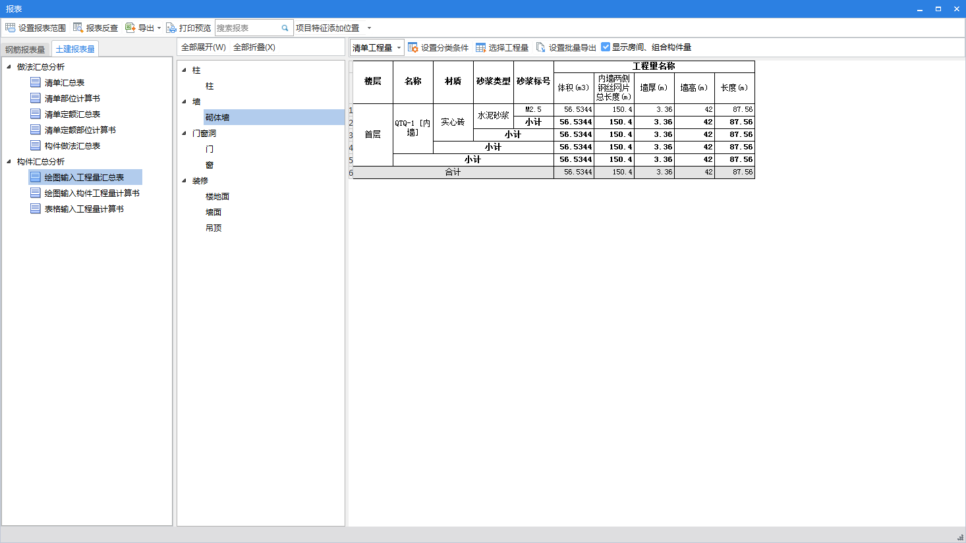Click the 工程量名称 header cell
966x543 pixels.
coord(654,66)
